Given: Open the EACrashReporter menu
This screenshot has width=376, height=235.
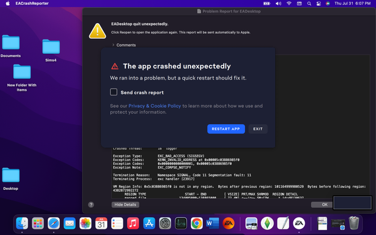Looking at the screenshot, I should pyautogui.click(x=32, y=3).
